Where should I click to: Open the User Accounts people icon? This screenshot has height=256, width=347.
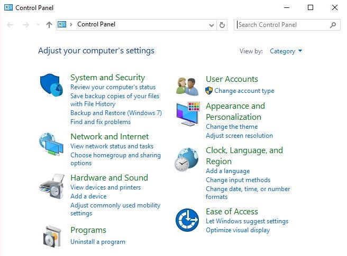point(187,87)
